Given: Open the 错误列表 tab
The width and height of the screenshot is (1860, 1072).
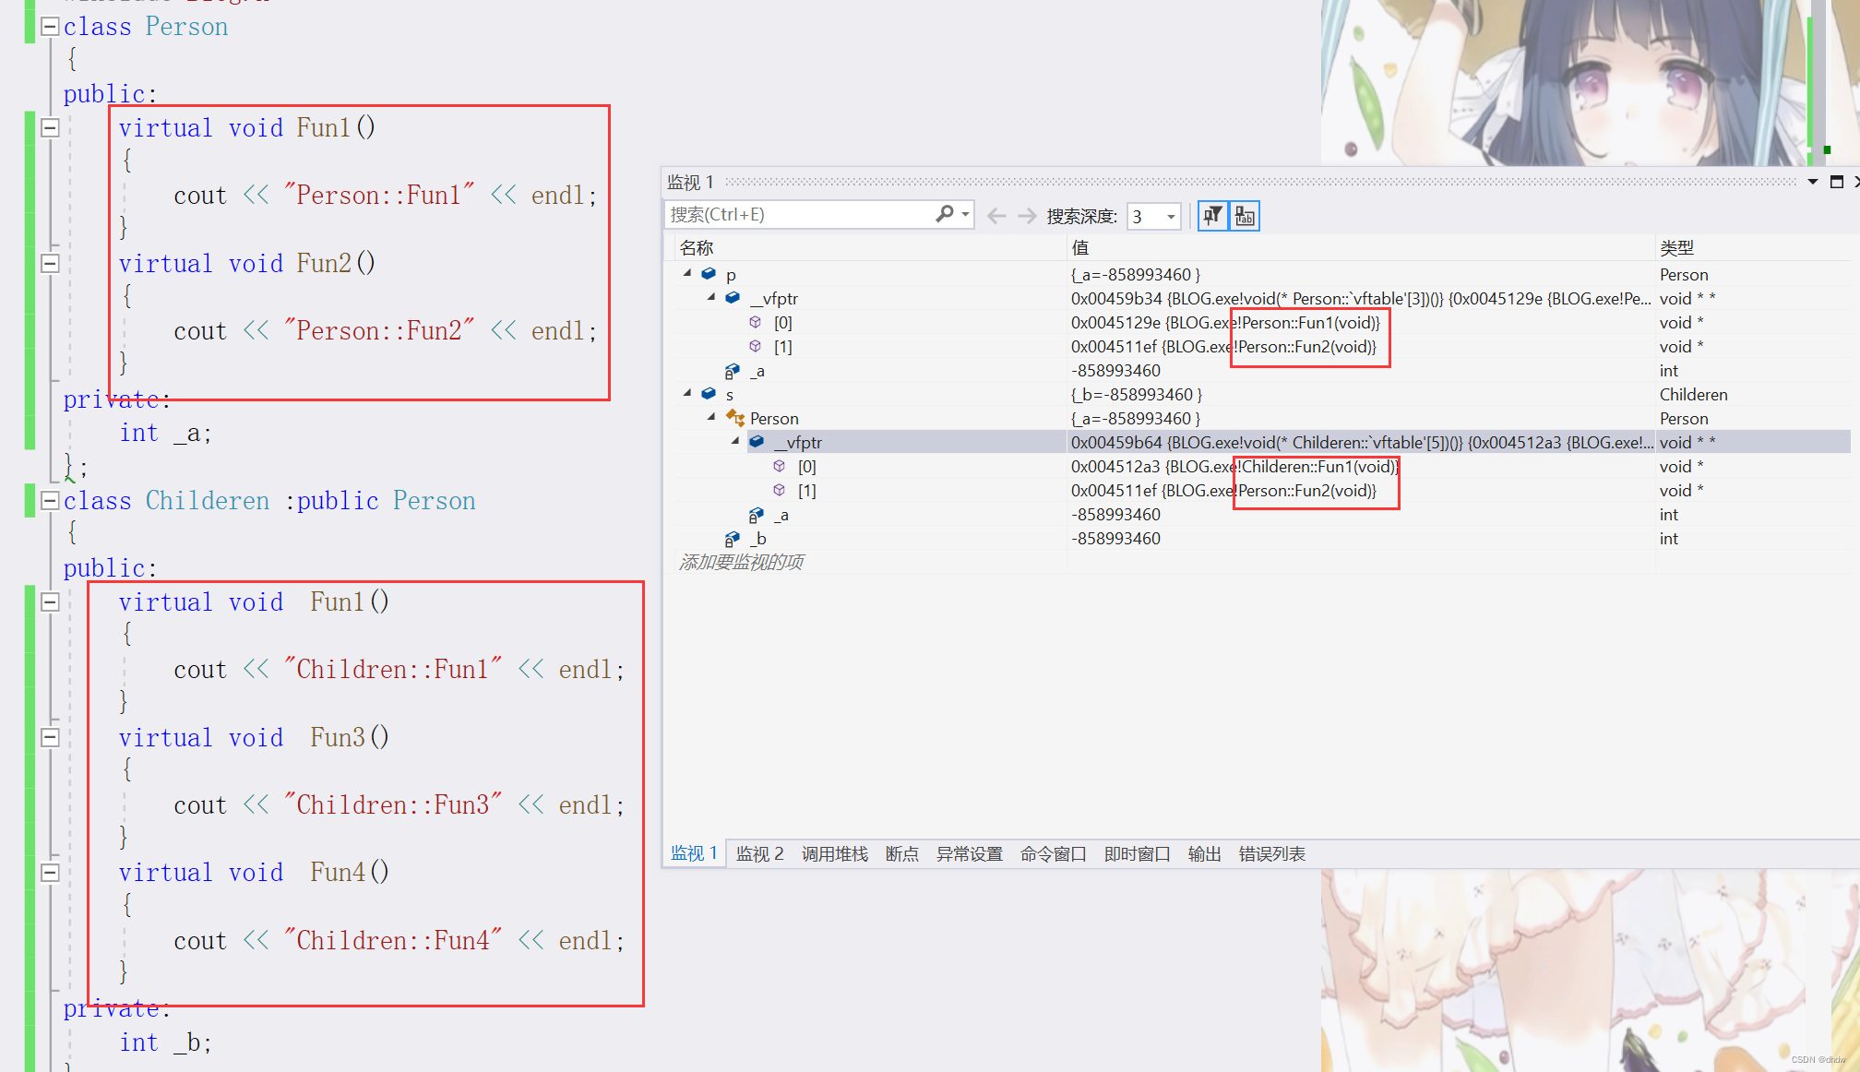Looking at the screenshot, I should (x=1271, y=853).
